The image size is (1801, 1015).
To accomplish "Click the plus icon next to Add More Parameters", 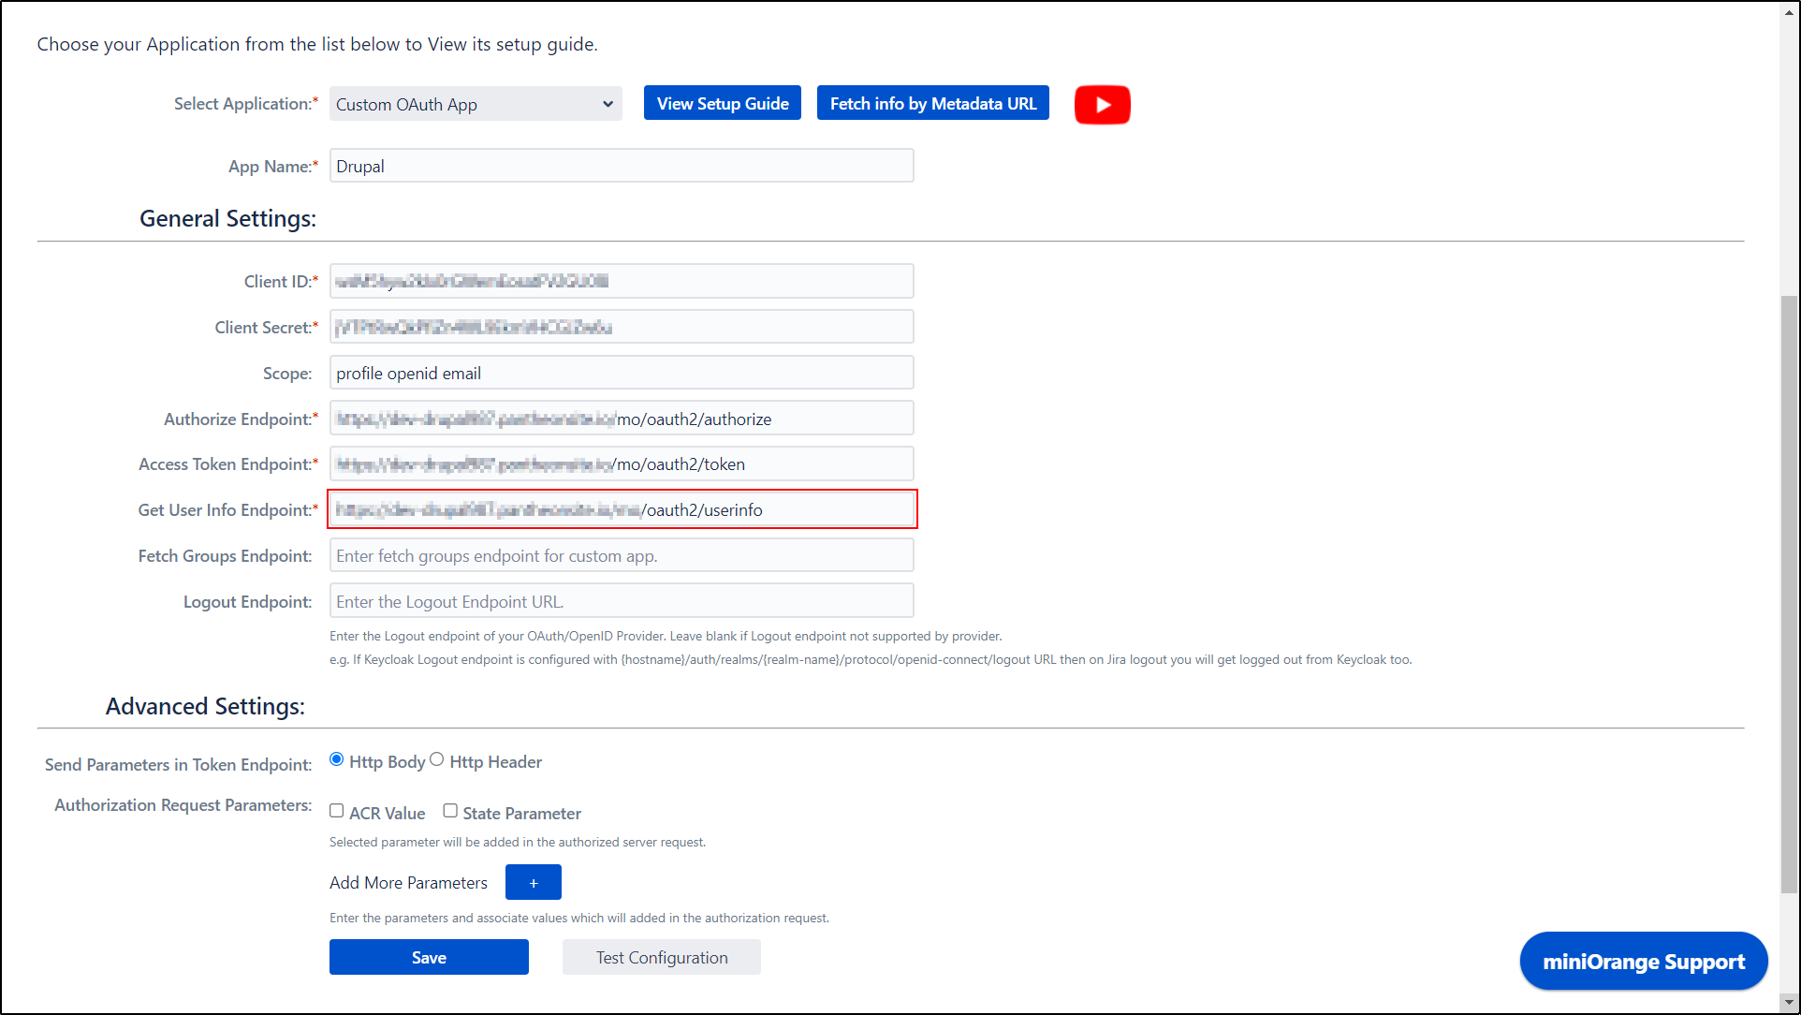I will pos(533,881).
